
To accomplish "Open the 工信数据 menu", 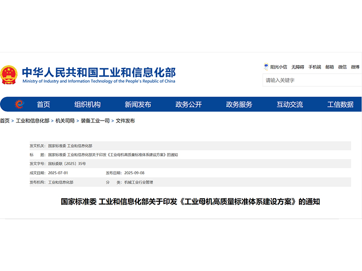I will 340,104.
